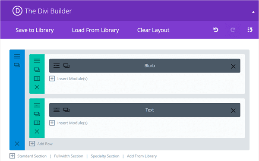The image size is (259, 161).
Task: Select the Blurb module label
Action: [150, 66]
